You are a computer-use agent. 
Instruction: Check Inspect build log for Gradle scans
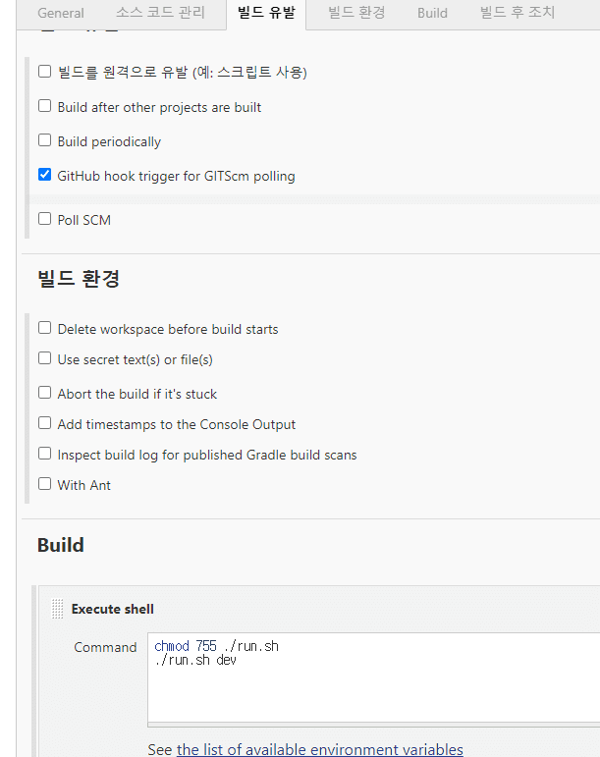pos(45,454)
